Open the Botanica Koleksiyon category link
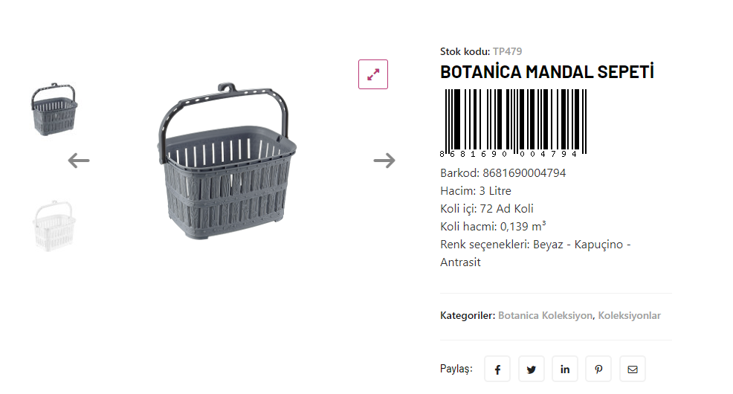Screen dimensions: 733x394 (545, 316)
